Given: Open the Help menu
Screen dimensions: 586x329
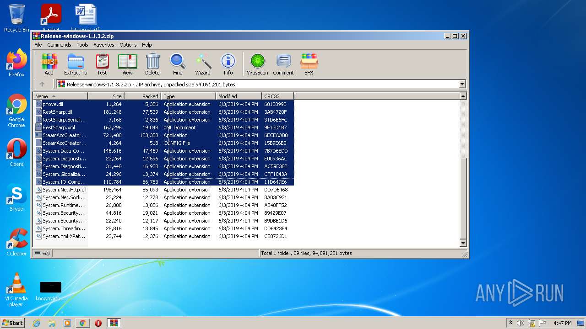Looking at the screenshot, I should coord(146,45).
